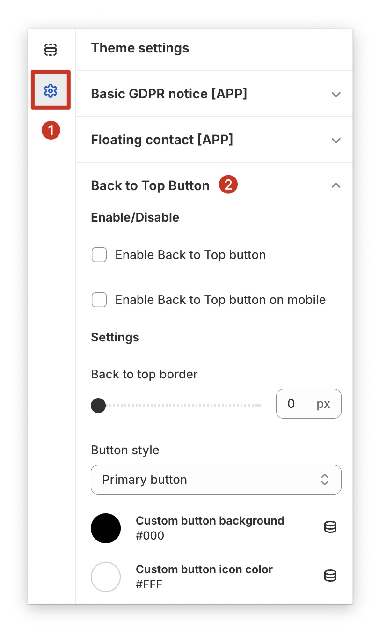
Task: Enable Back to Top button on mobile
Action: coord(99,300)
